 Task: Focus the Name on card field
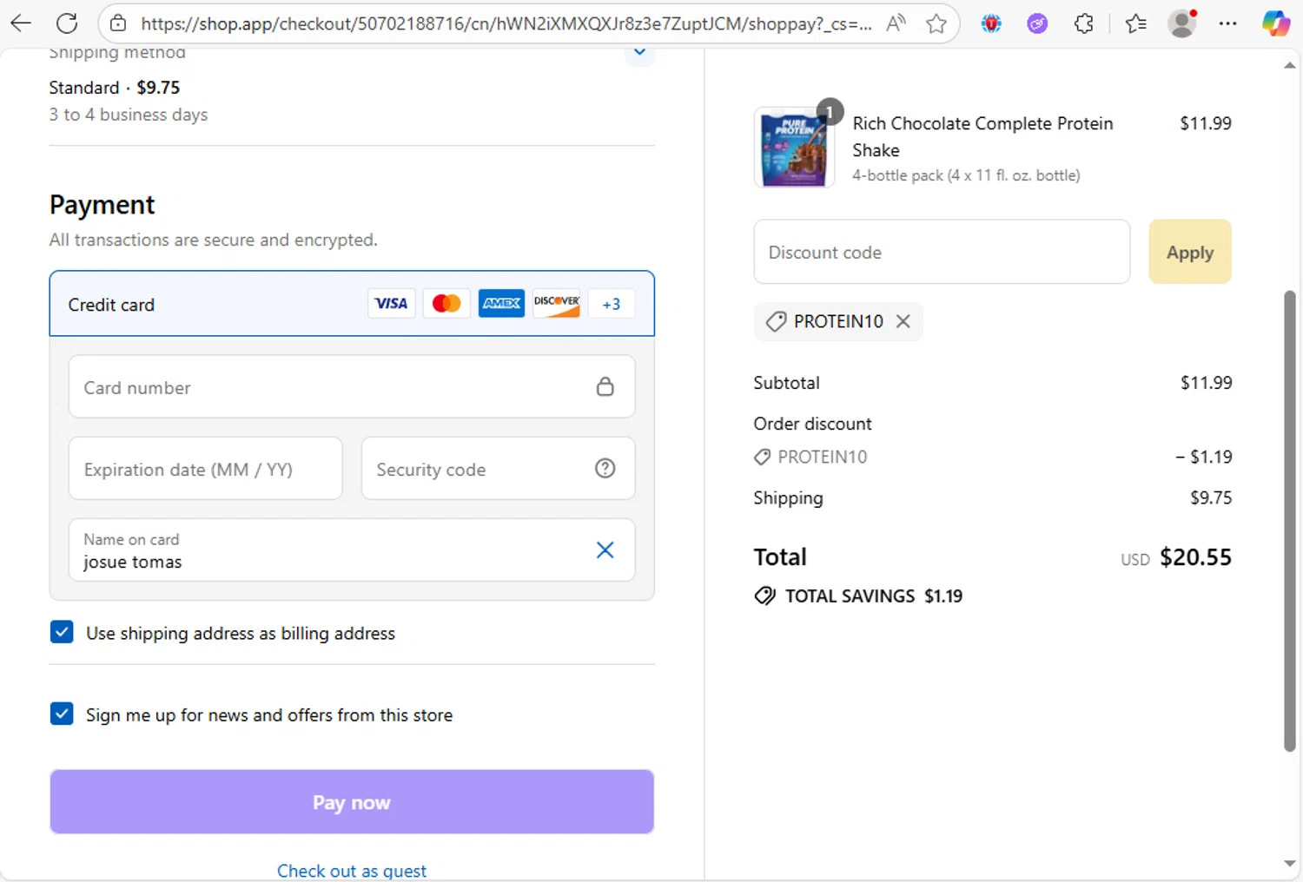pyautogui.click(x=352, y=550)
